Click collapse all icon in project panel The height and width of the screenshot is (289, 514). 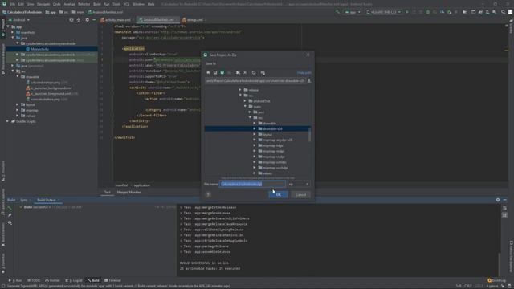click(79, 20)
